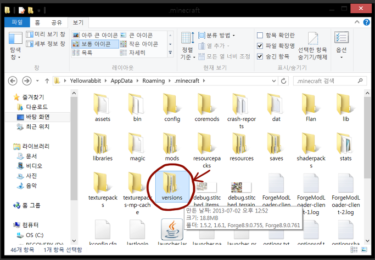Screen dimensions: 375x260
Task: Expand the layout gallery more options
Action: [170, 53]
